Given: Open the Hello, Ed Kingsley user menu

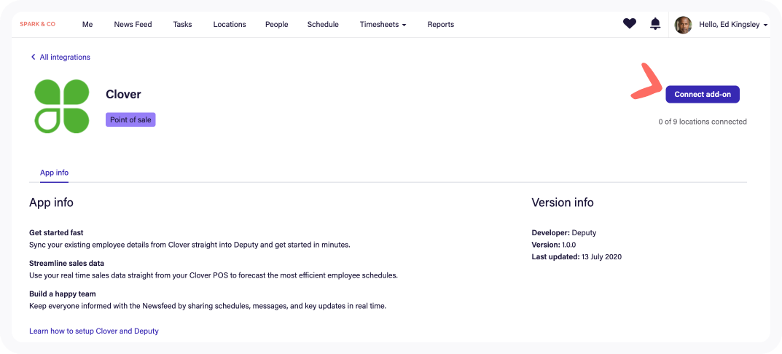Looking at the screenshot, I should point(733,25).
